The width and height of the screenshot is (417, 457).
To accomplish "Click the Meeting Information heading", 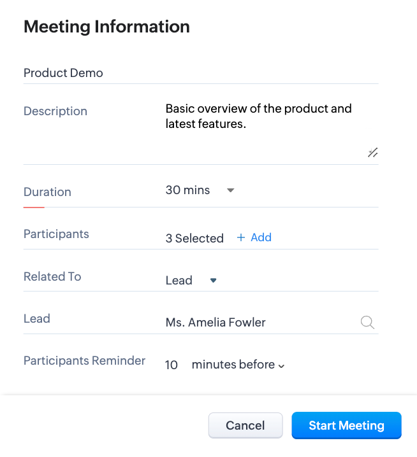I will [106, 27].
